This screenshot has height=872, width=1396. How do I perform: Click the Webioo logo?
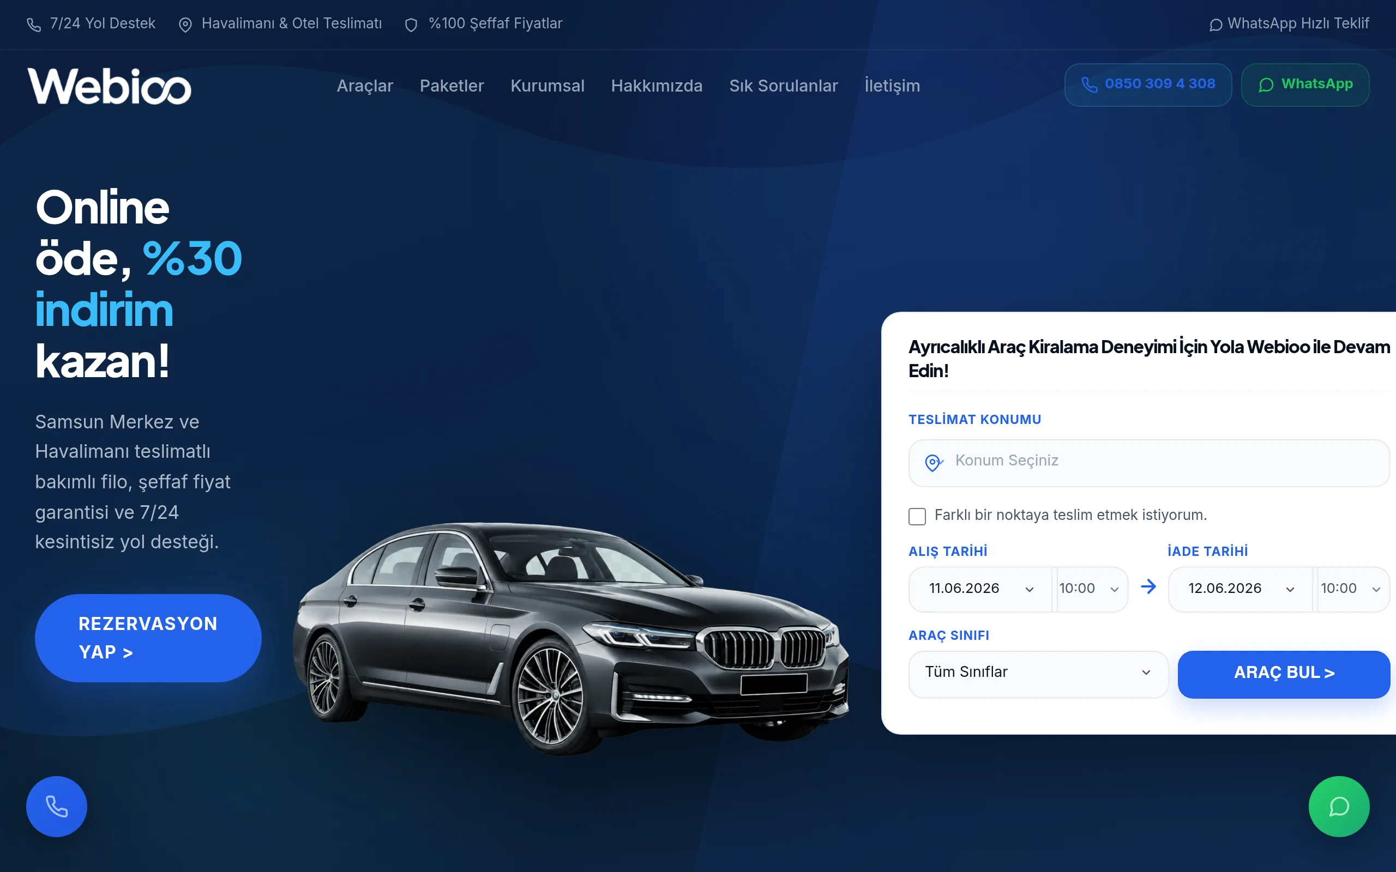pyautogui.click(x=109, y=87)
